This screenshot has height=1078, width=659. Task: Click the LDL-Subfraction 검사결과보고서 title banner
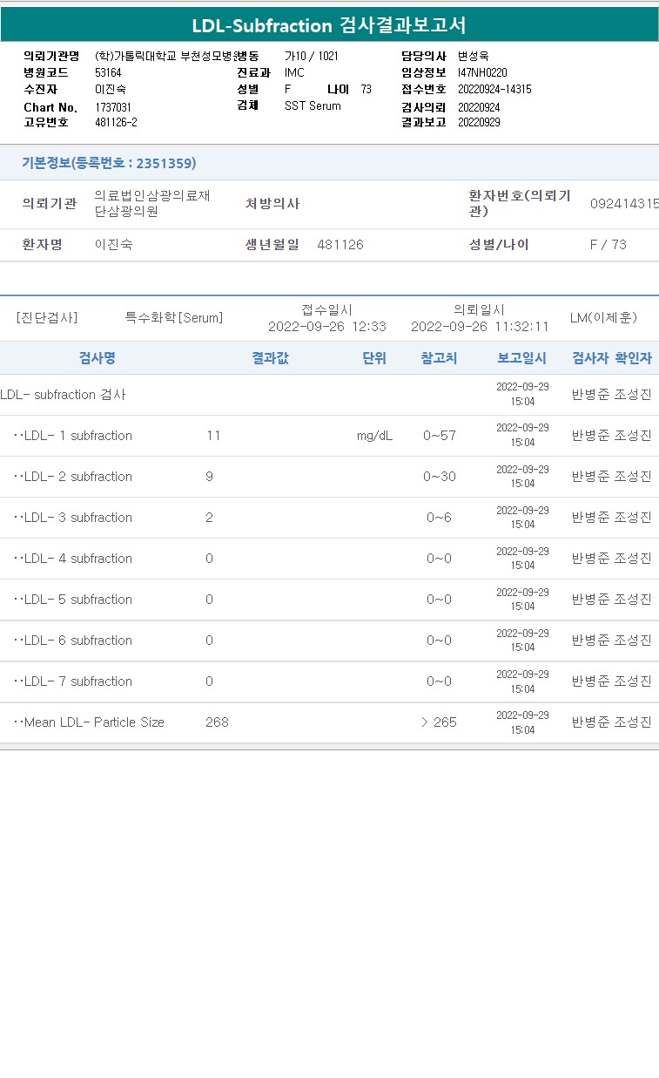(x=329, y=25)
